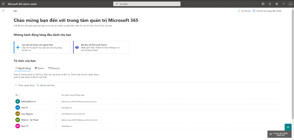Viewport: 294px width, 140px height.
Task: Open more actions for MGA.vn - Ky Thuat
Action: 56,120
